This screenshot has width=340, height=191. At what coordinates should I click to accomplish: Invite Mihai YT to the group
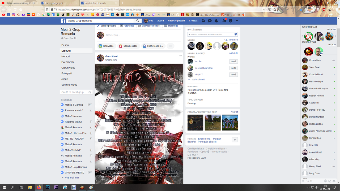point(233,75)
